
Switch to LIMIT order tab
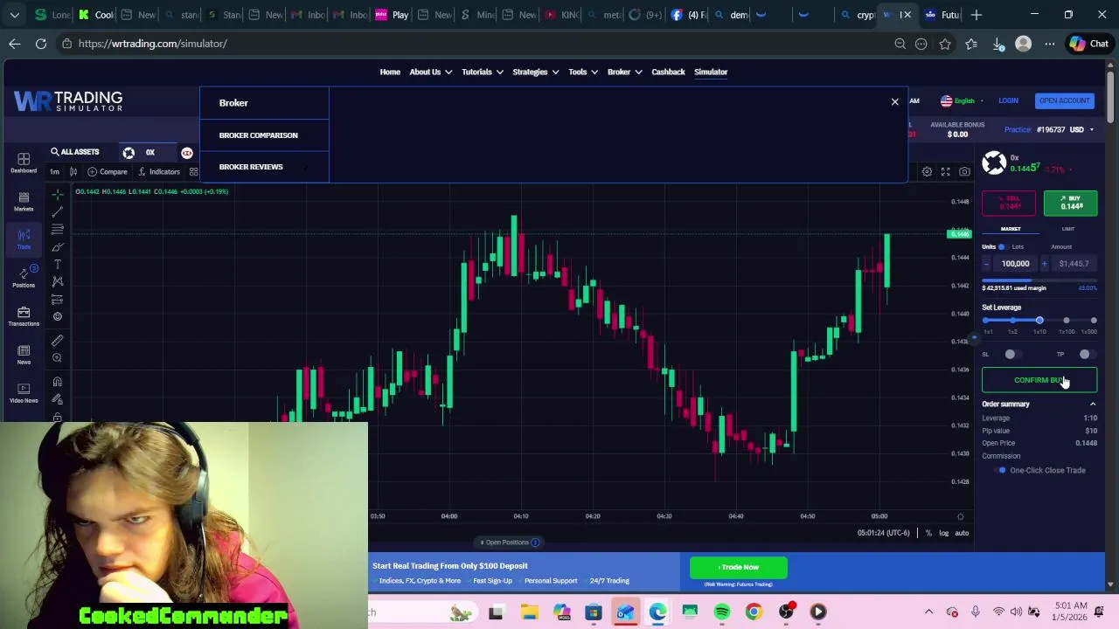[1068, 229]
